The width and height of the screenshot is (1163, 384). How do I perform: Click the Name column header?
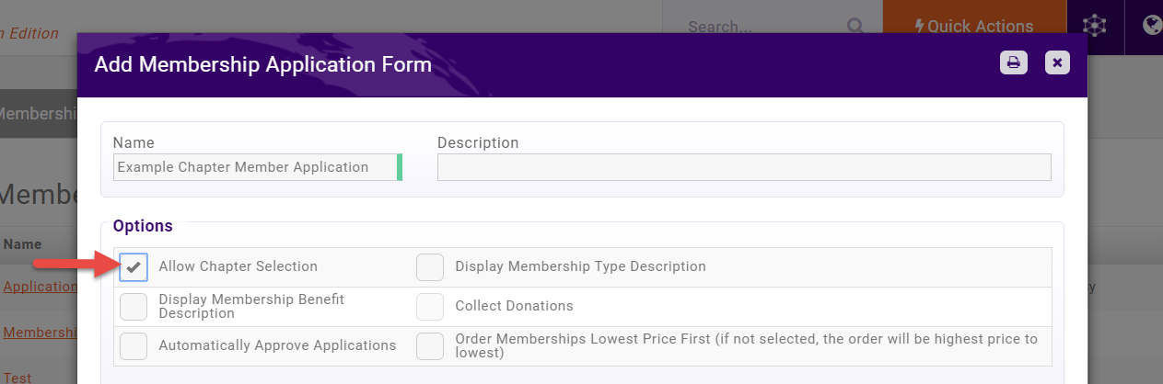point(22,244)
